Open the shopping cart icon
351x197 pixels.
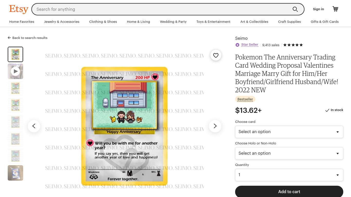pos(335,9)
